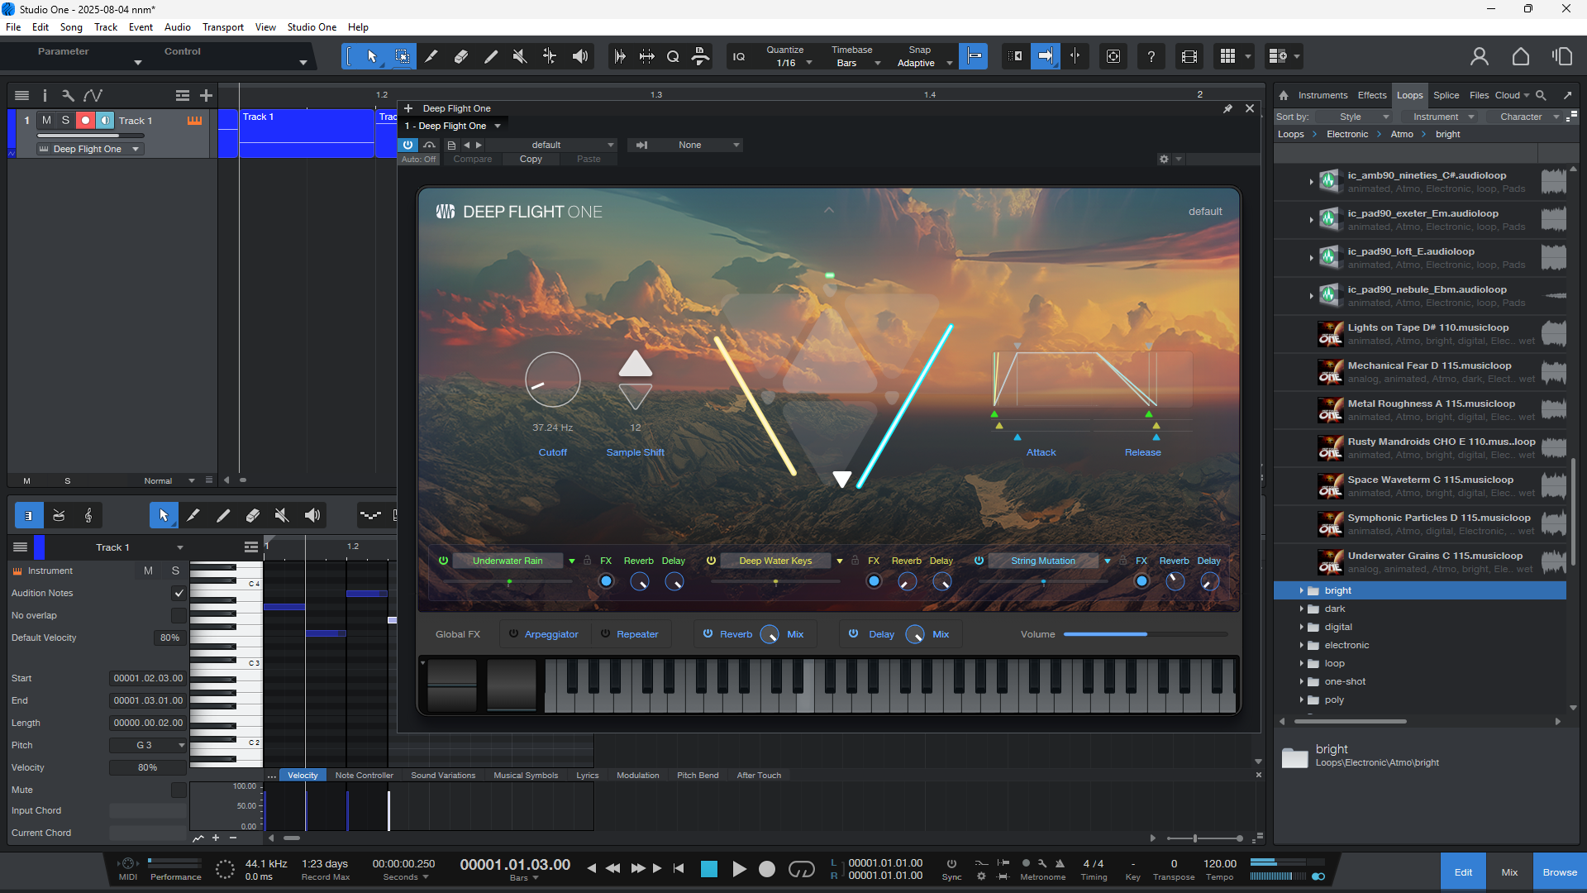Switch to the Instruments browser tab
The height and width of the screenshot is (893, 1587).
tap(1322, 95)
